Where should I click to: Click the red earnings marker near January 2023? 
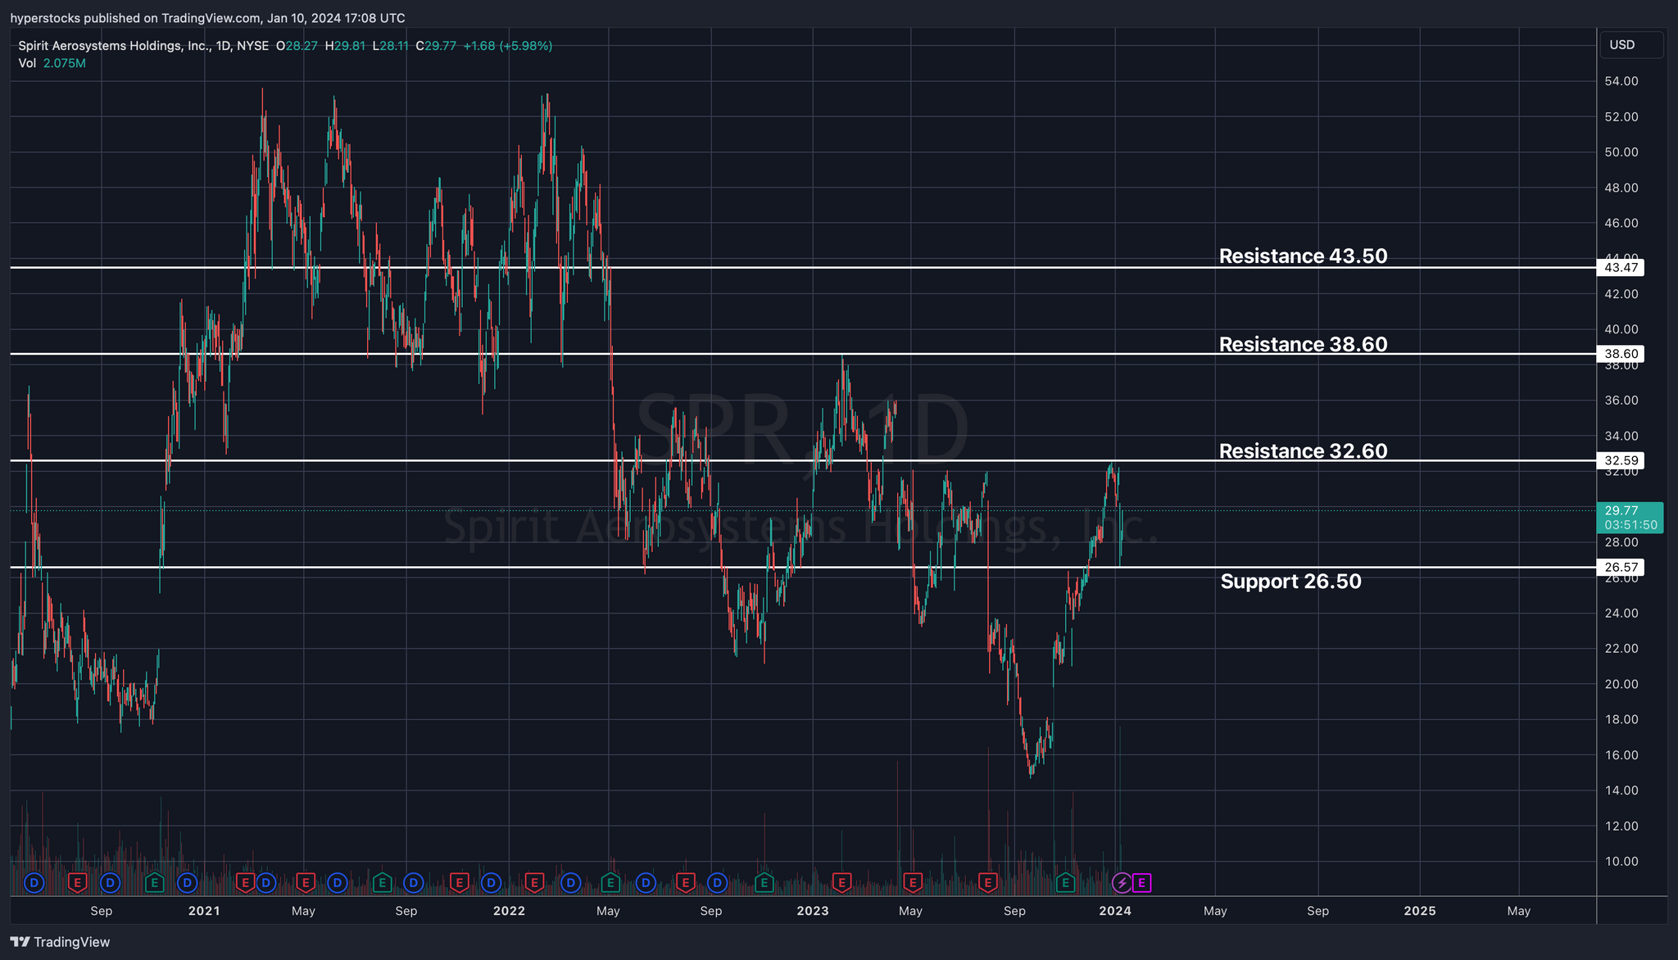841,883
